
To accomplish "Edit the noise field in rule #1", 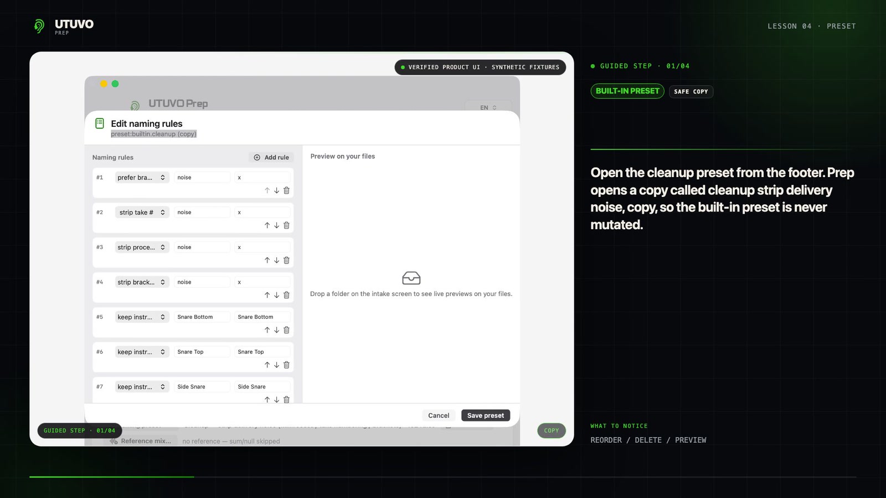I will click(202, 178).
